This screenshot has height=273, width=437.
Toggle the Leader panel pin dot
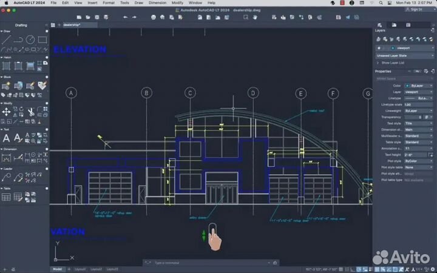coord(47,169)
